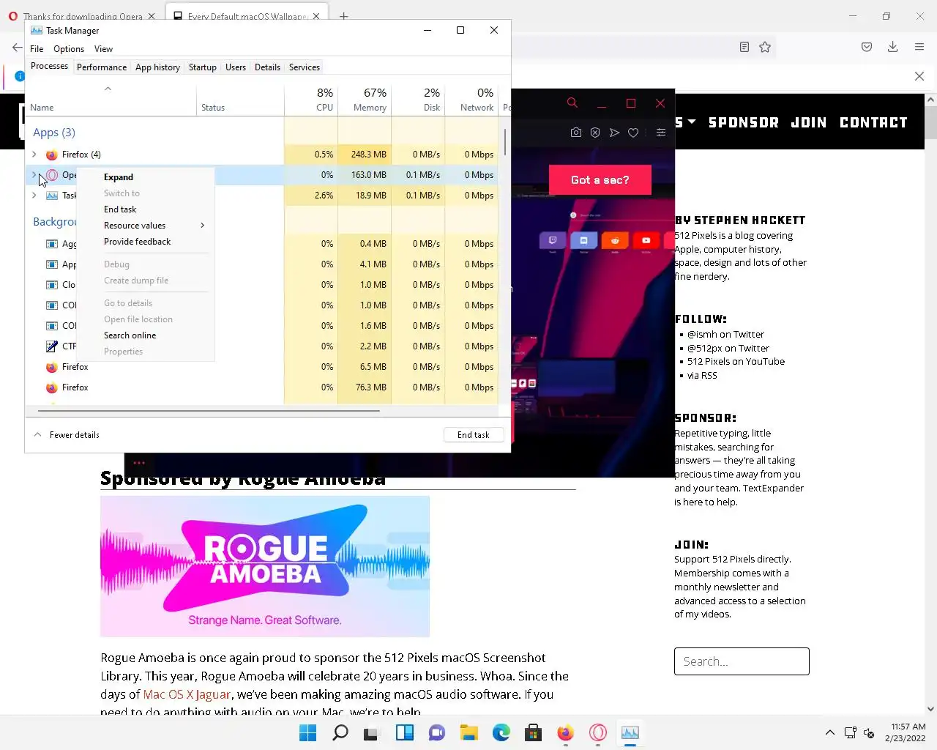Viewport: 937px width, 750px height.
Task: Open Task View on taskbar
Action: [372, 732]
